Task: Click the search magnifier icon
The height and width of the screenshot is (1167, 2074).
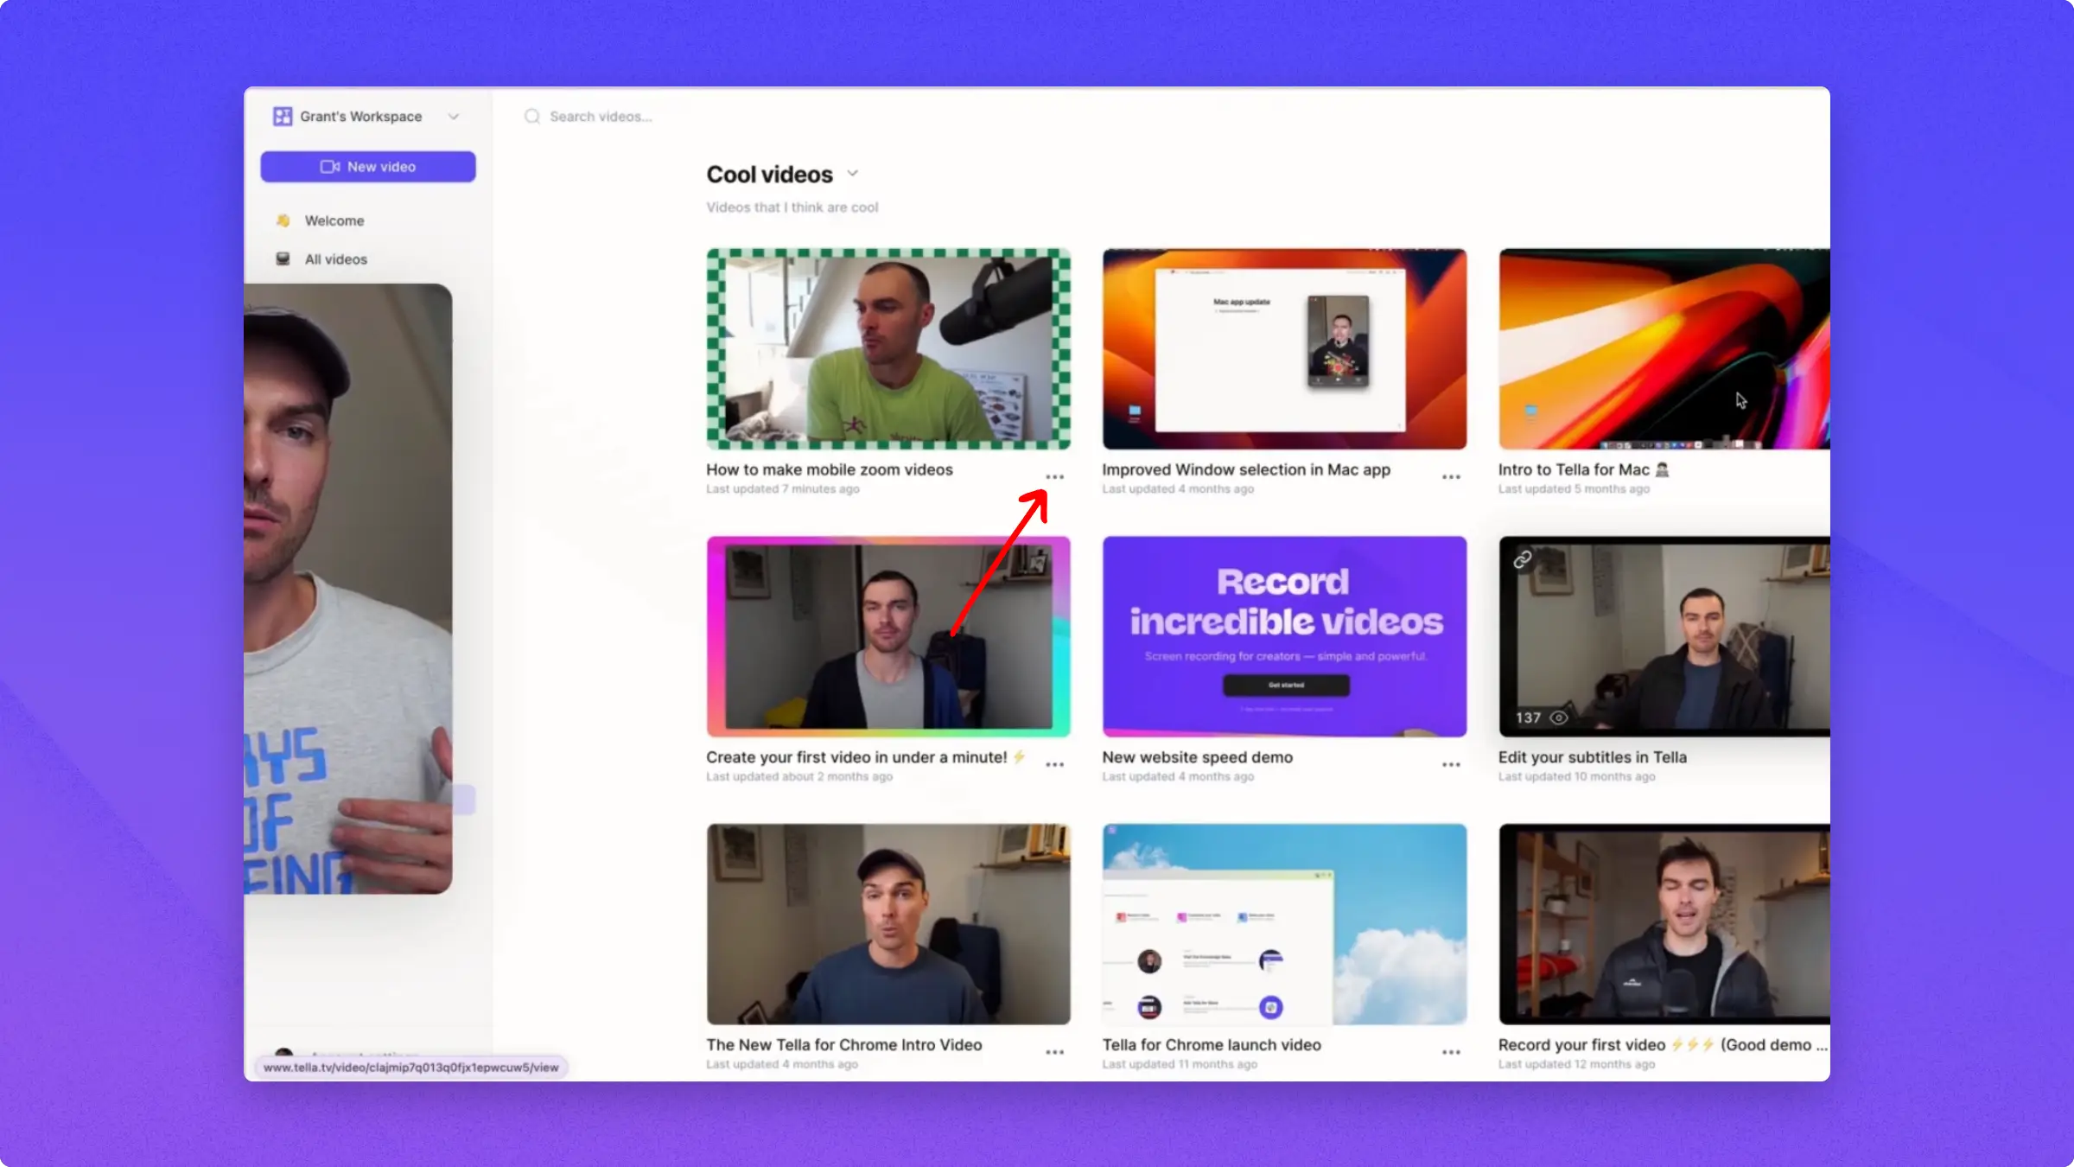Action: click(532, 117)
